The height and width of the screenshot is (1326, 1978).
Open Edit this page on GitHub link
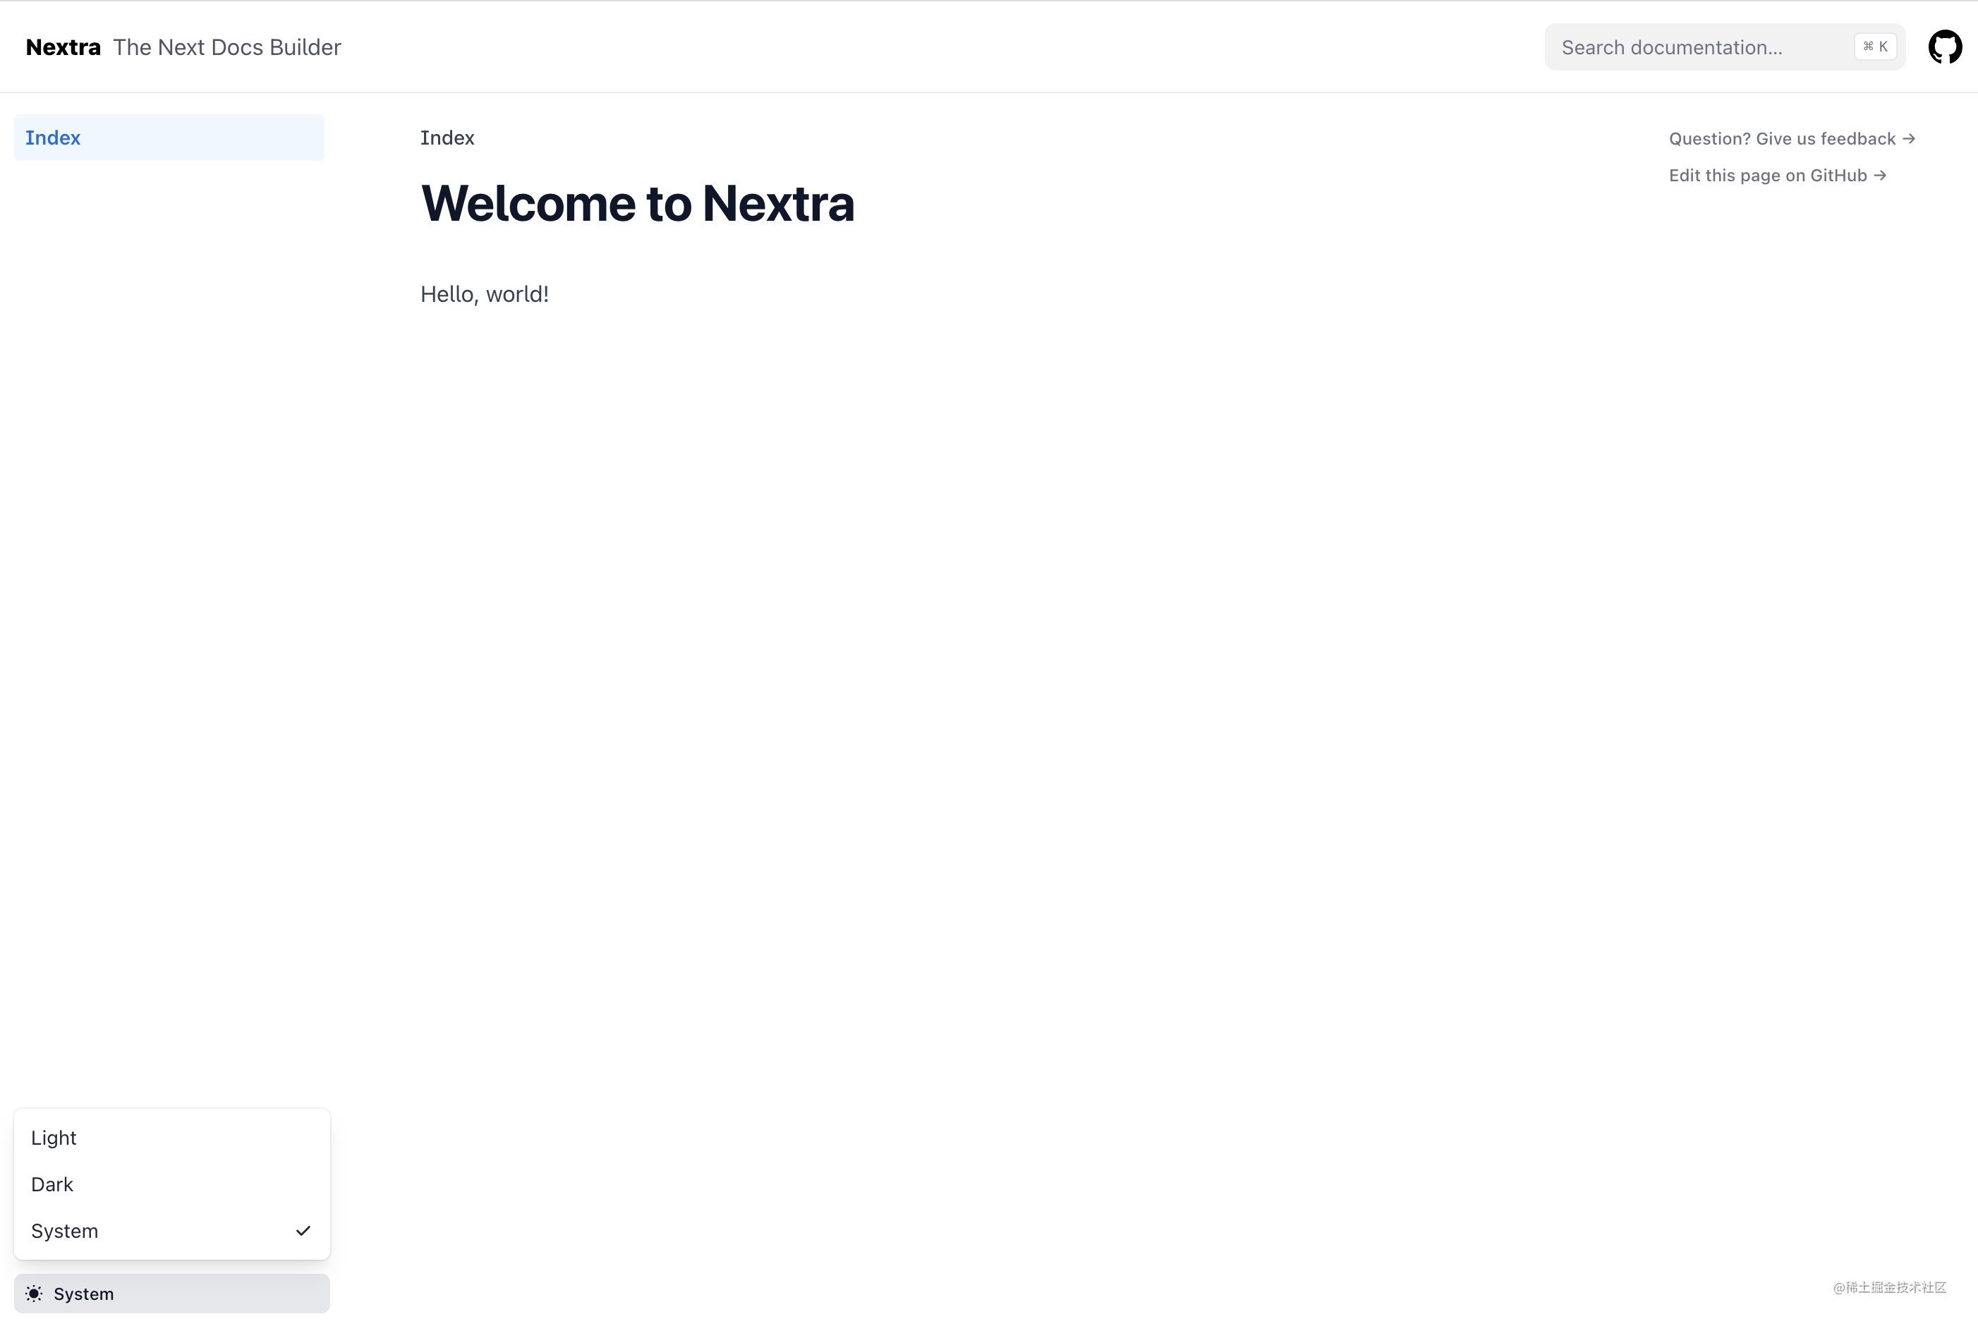pos(1778,175)
